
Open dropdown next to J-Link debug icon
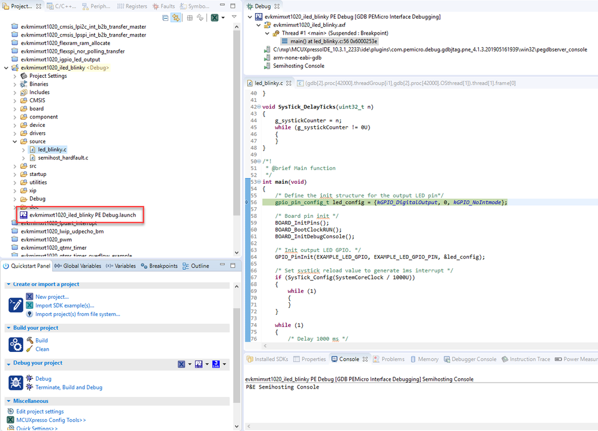(x=224, y=364)
